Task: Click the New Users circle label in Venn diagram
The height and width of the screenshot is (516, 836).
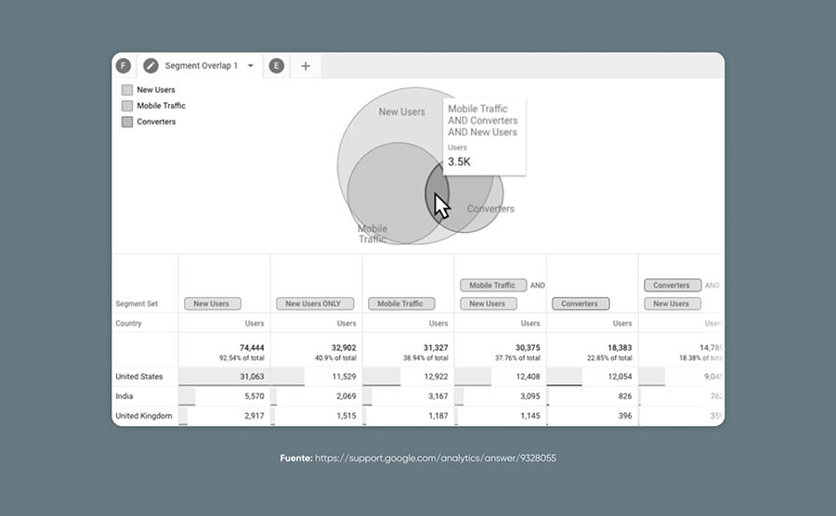Action: (401, 112)
